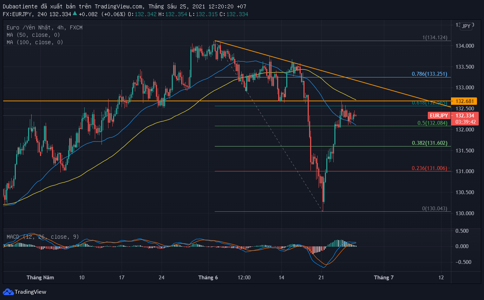The image size is (484, 300).
Task: Click the Fibonacci 0.236(131.006) level label
Action: (429, 168)
